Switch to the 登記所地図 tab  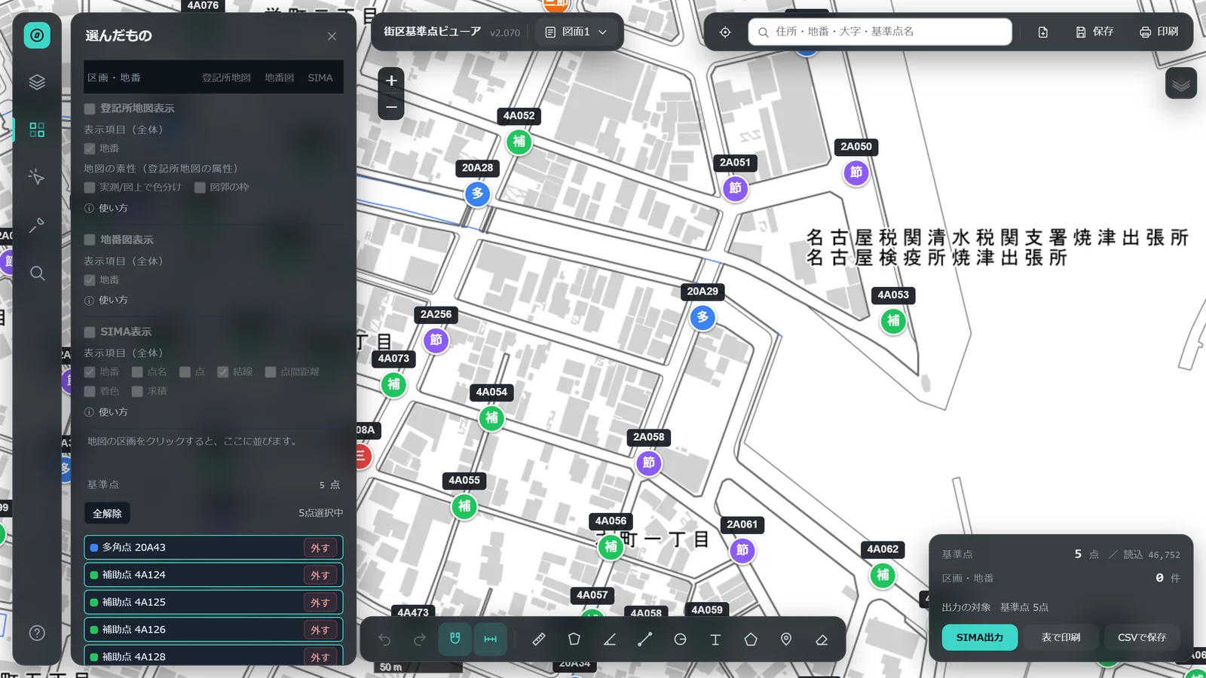[x=226, y=78]
